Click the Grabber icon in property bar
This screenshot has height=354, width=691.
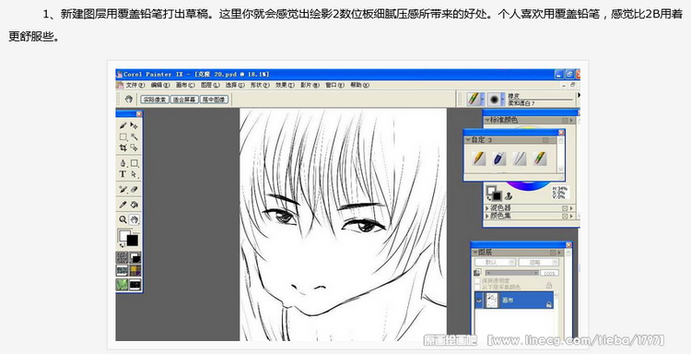point(128,100)
